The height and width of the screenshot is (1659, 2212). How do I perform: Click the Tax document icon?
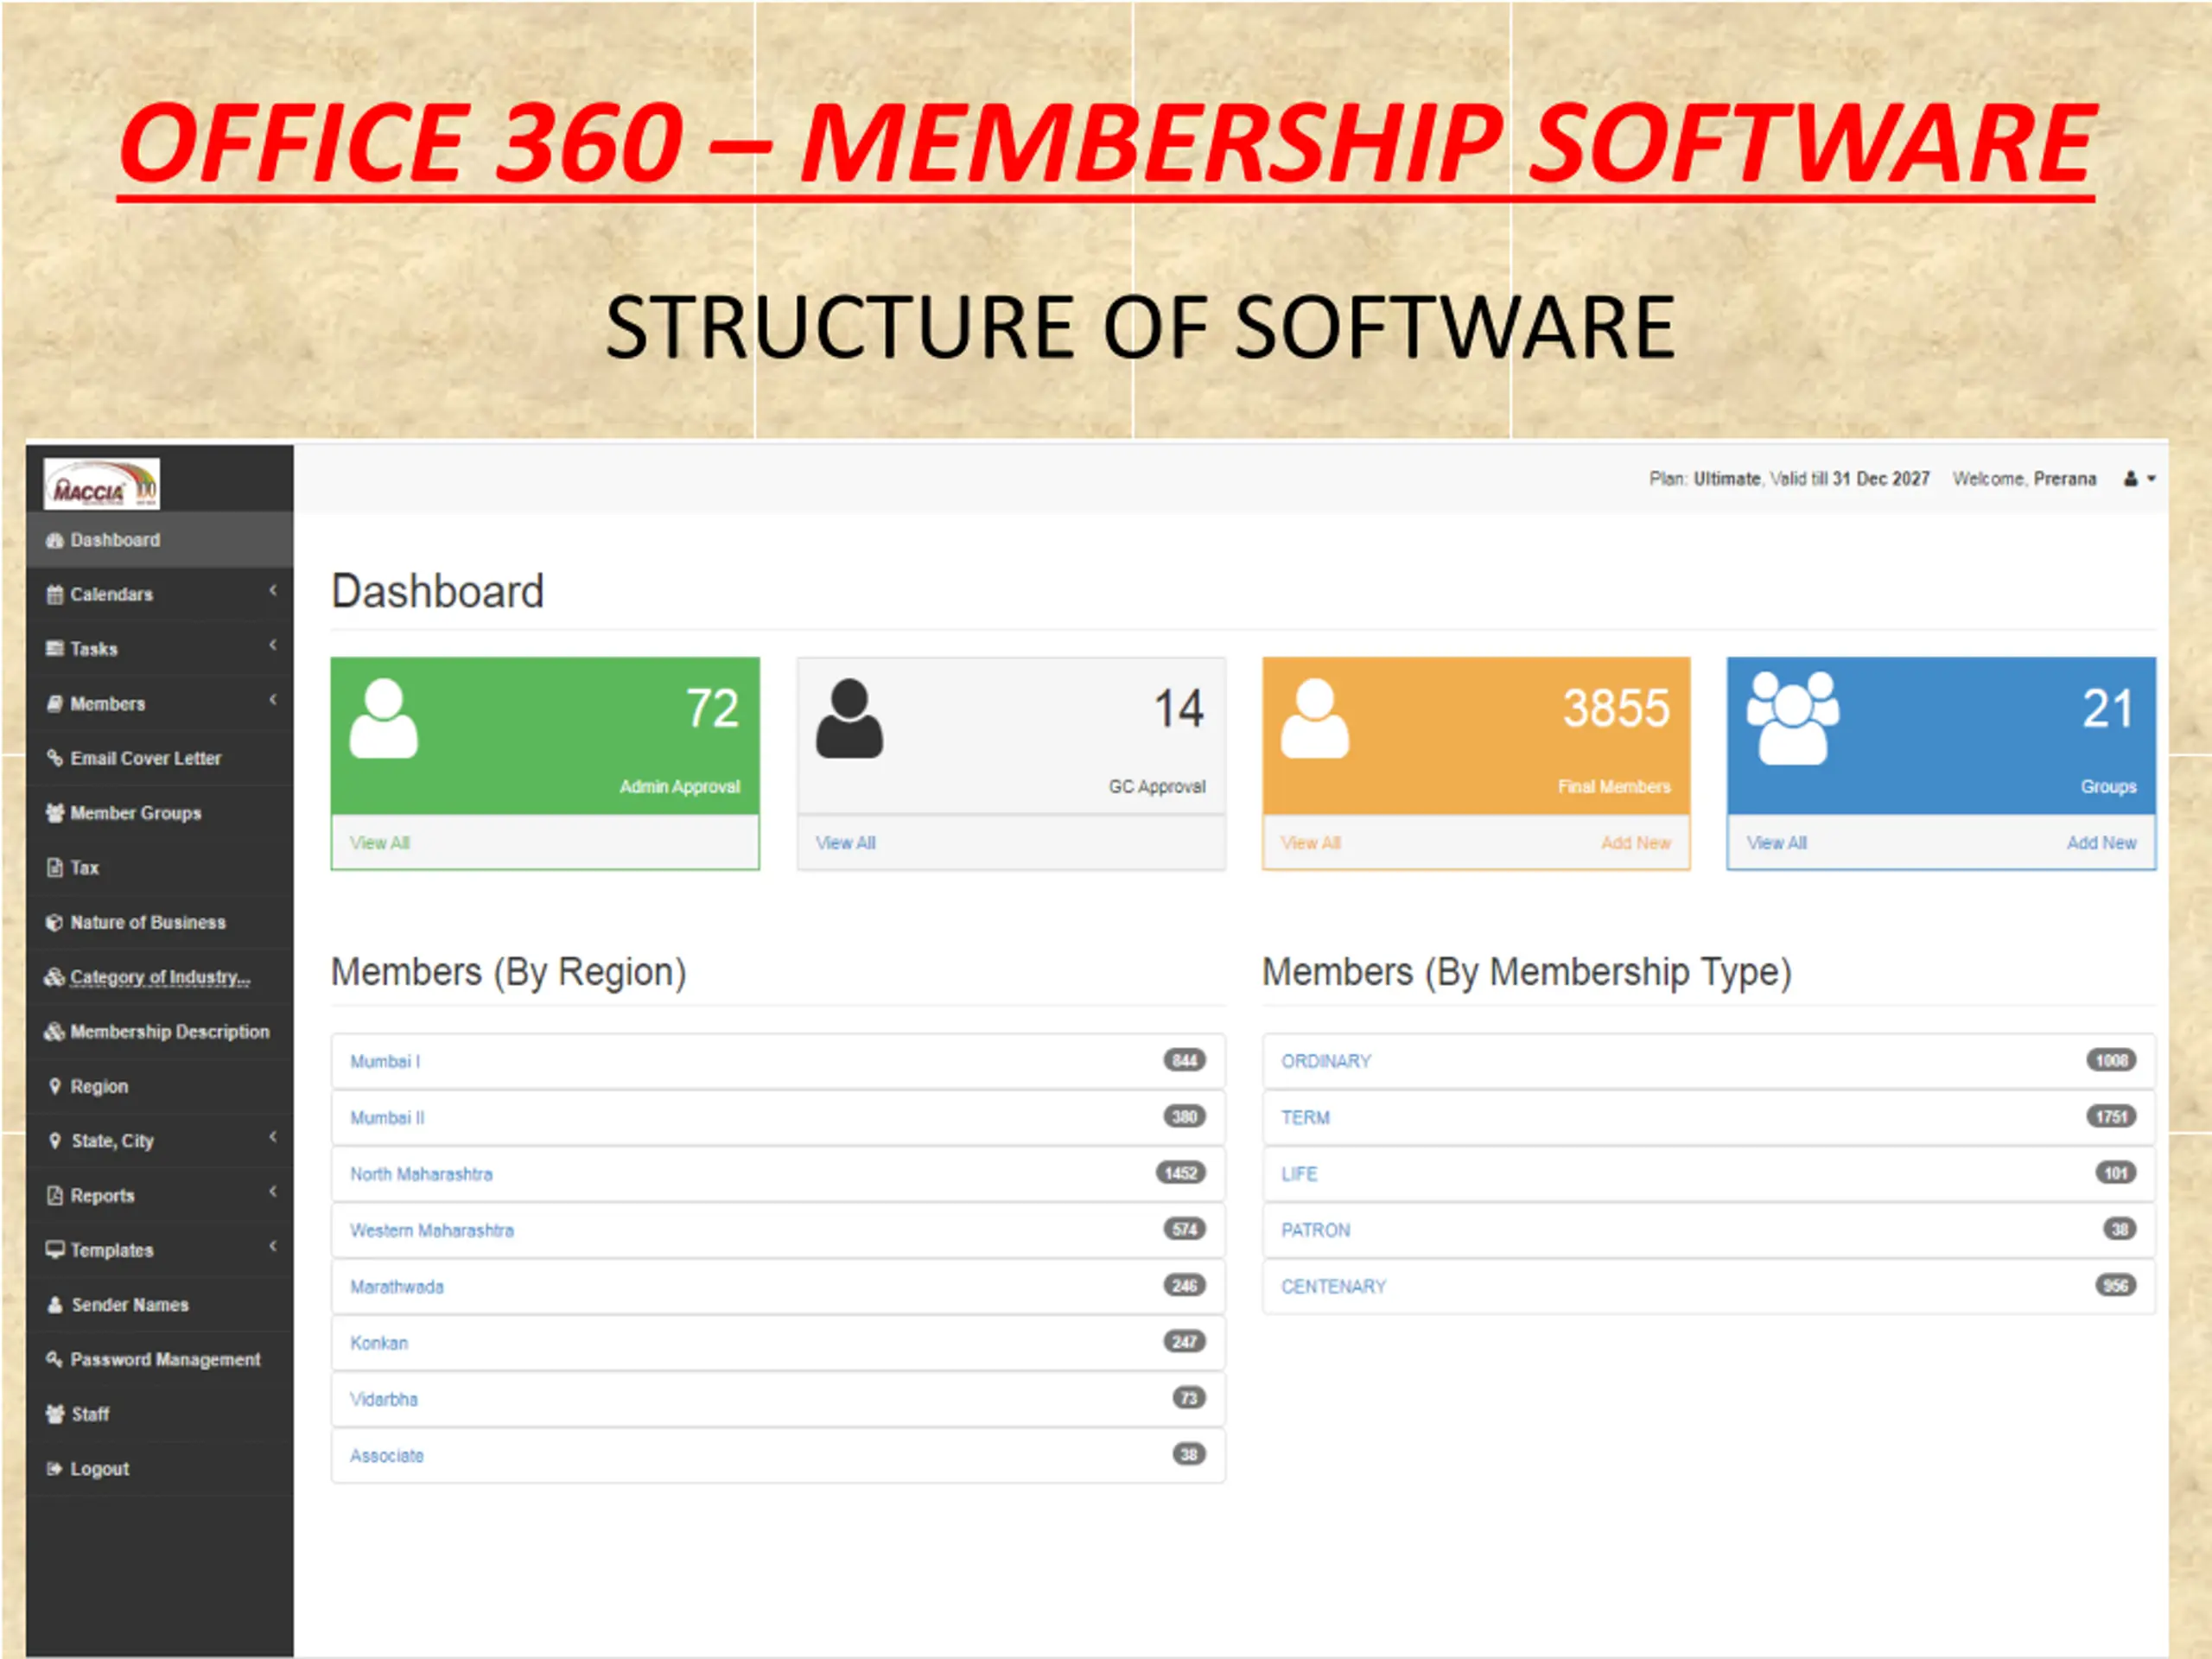[55, 868]
